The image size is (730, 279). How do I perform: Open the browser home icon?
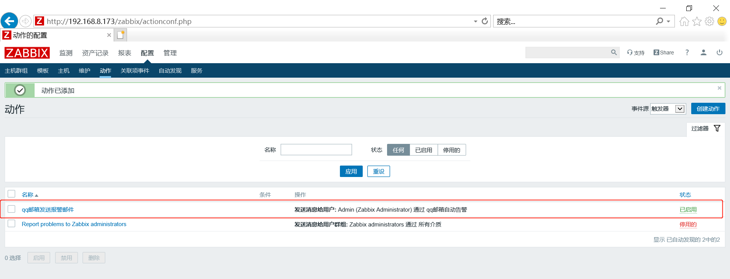[x=684, y=21]
